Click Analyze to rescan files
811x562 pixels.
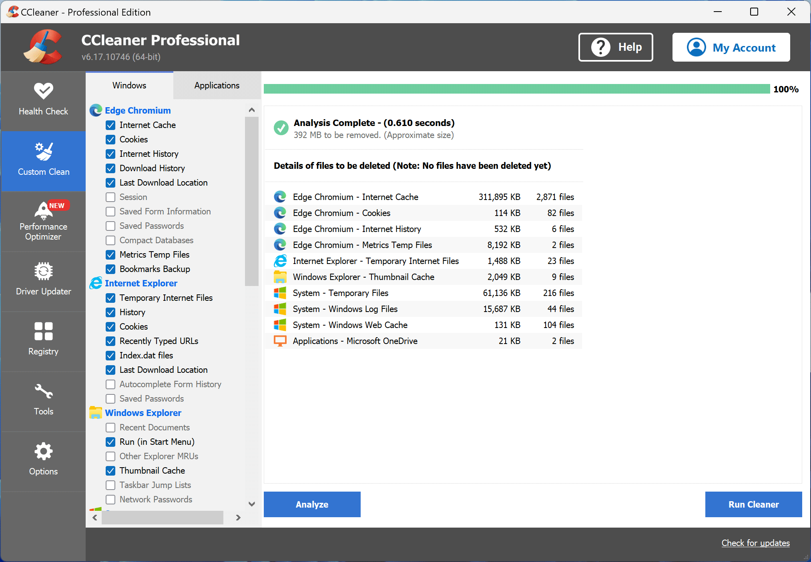(x=311, y=504)
